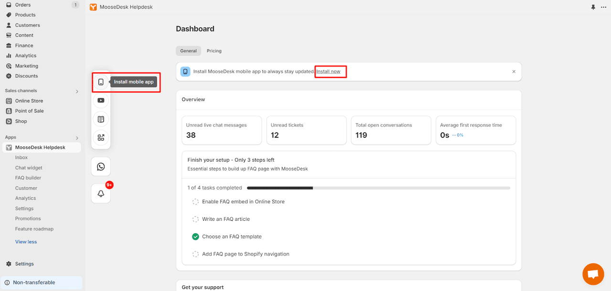Click the Orders sidebar icon

point(9,5)
